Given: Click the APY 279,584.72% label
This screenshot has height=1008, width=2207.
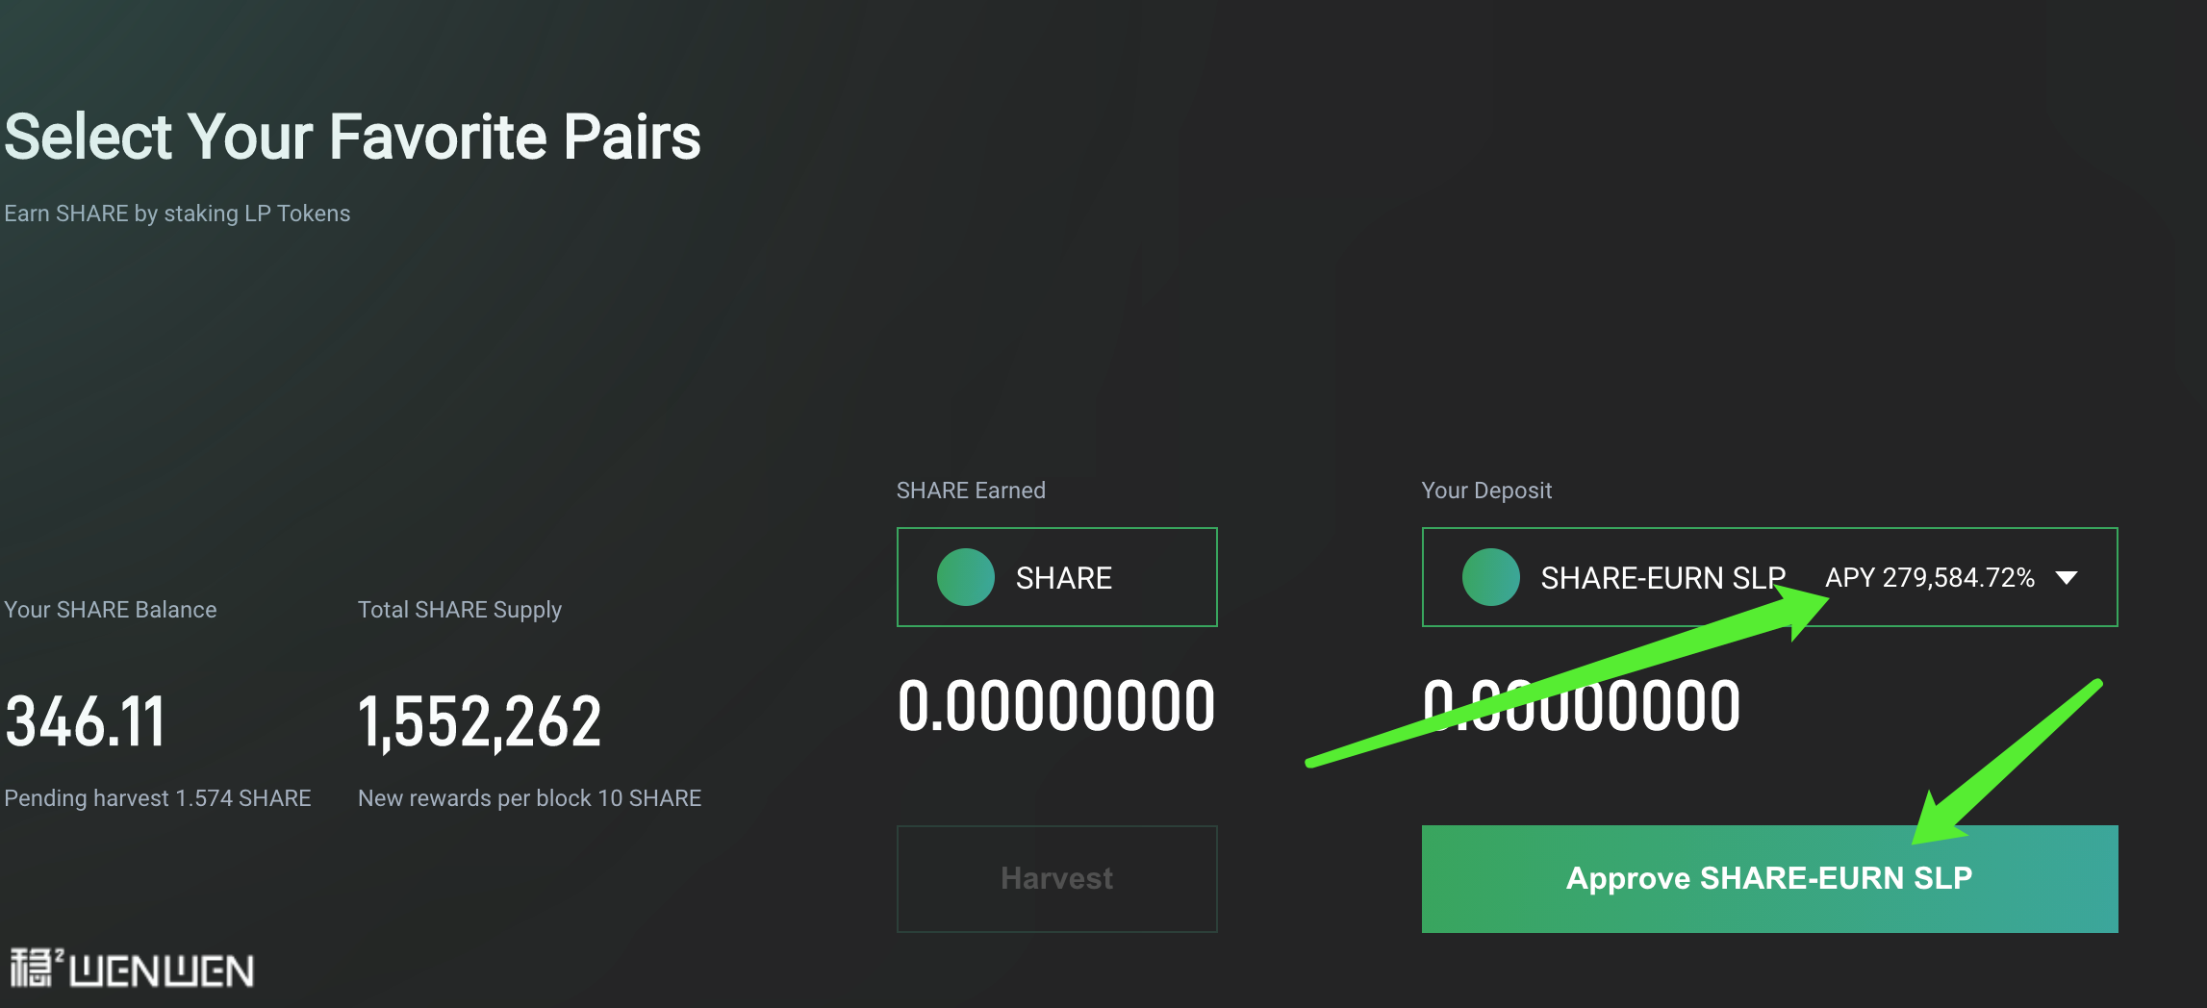Looking at the screenshot, I should tap(1929, 577).
